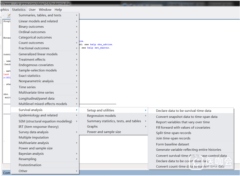Click Power and sample size in Survival submenu
Image resolution: width=240 pixels, height=176 pixels.
point(104,132)
